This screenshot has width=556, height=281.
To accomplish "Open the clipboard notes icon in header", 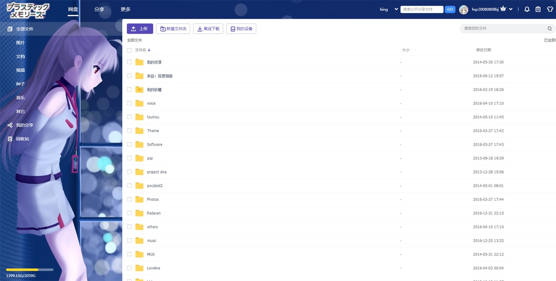I will tap(538, 9).
